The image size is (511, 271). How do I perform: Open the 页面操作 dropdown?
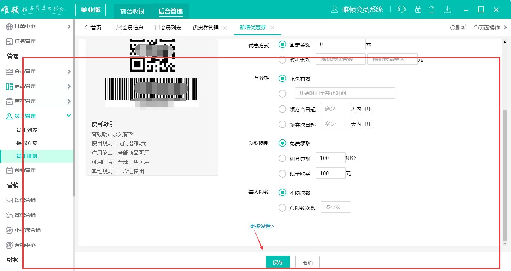pyautogui.click(x=490, y=28)
